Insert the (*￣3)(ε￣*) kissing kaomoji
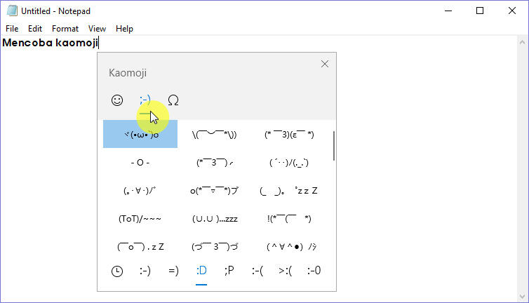This screenshot has width=529, height=303. point(289,134)
